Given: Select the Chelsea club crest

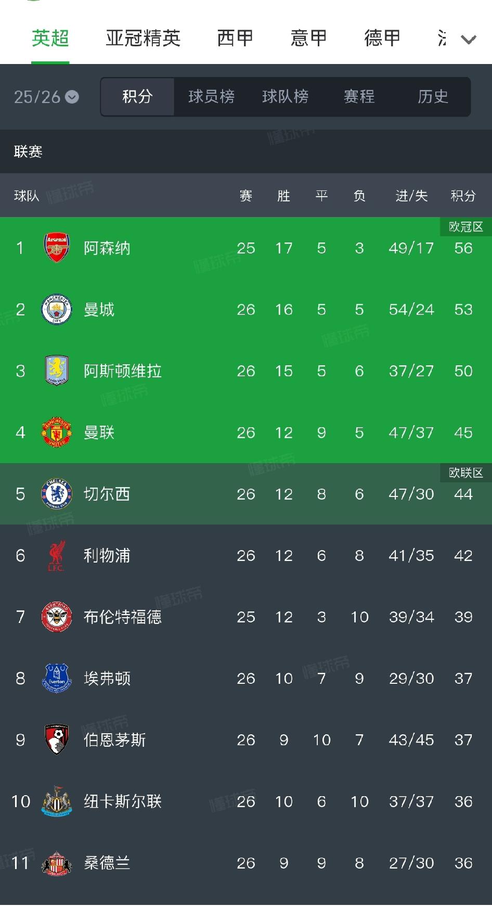Looking at the screenshot, I should 56,494.
